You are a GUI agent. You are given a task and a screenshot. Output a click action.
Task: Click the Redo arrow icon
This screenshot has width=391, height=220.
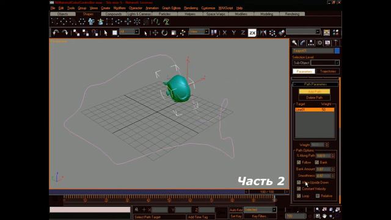65,32
